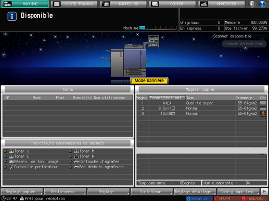Click the speaker sound icon
The width and height of the screenshot is (269, 201).
coord(252,4)
